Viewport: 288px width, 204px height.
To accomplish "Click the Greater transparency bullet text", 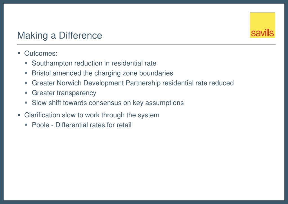I will point(64,93).
